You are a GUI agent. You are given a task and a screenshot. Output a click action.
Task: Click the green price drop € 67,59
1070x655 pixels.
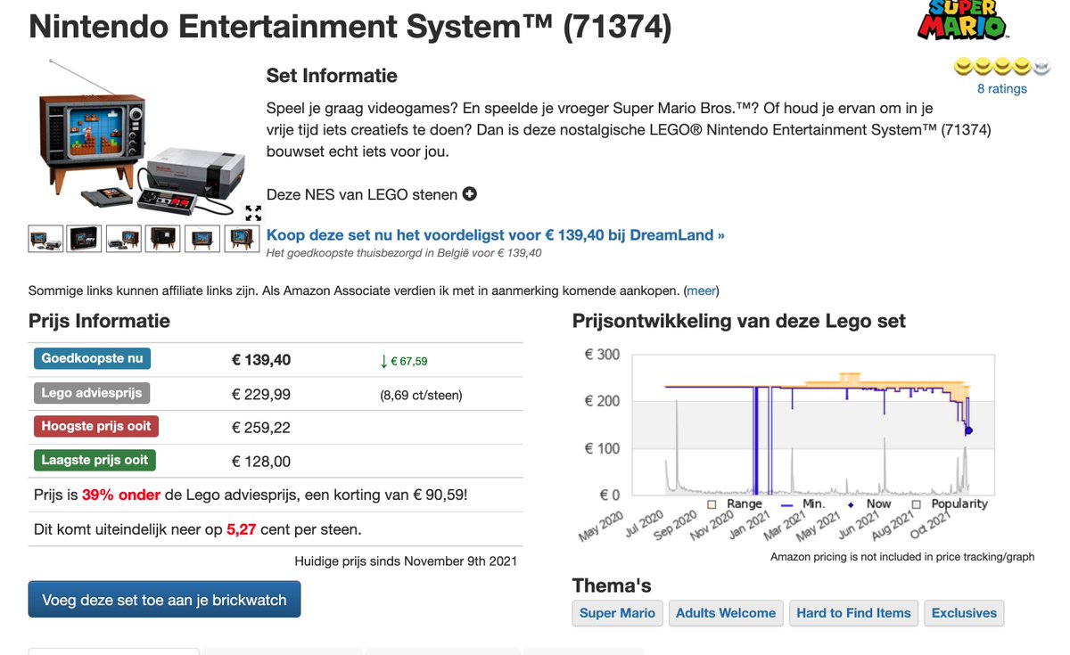(x=404, y=361)
